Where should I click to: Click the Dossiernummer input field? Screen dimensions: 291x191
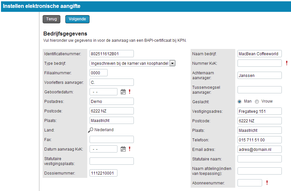click(103, 173)
